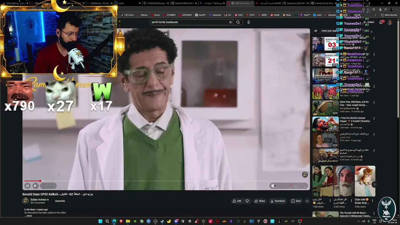The image size is (400, 225).
Task: Run search with the magnifier button
Action: (x=238, y=22)
